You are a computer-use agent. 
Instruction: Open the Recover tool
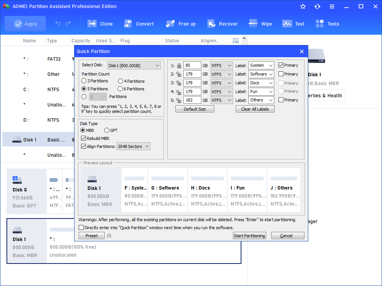(x=211, y=24)
